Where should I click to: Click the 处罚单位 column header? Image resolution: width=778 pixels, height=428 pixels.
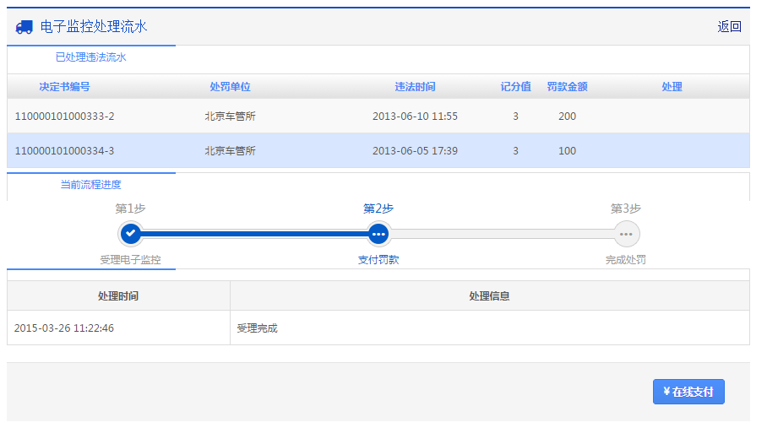230,87
